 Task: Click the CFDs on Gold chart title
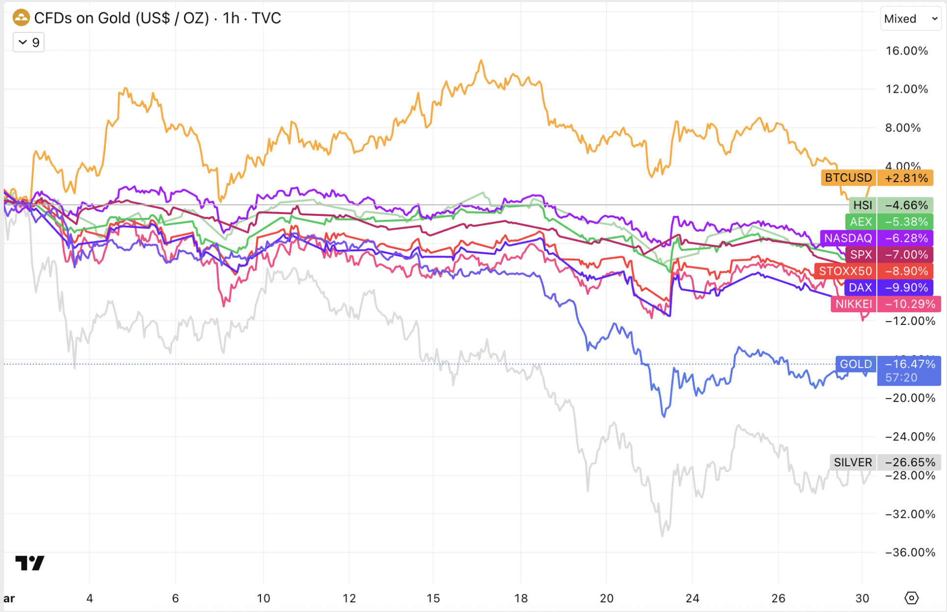pos(157,18)
